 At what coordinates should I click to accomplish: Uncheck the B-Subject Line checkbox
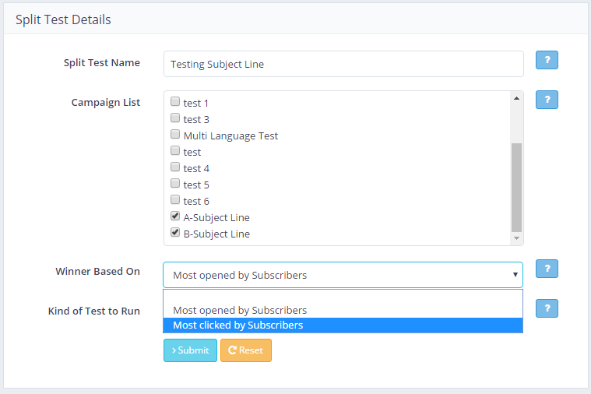click(175, 234)
